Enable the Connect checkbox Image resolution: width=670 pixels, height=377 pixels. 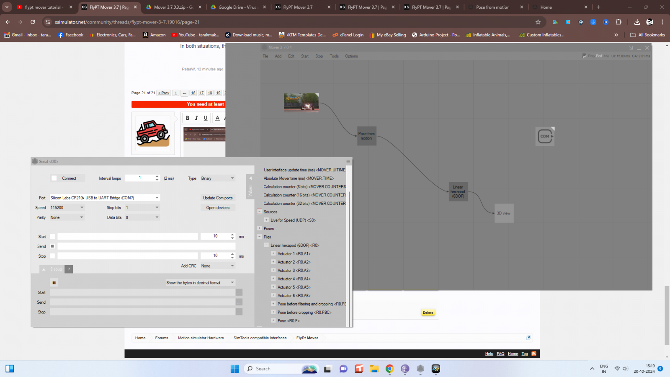(54, 178)
